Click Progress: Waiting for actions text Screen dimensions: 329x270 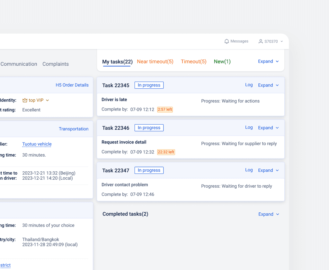pos(230,101)
